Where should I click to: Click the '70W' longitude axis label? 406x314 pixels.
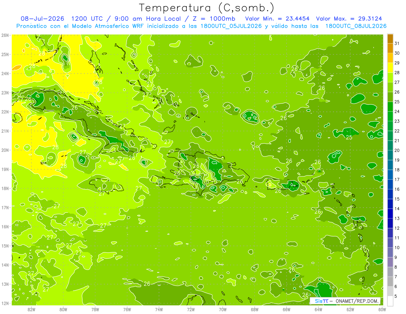pos(223,309)
